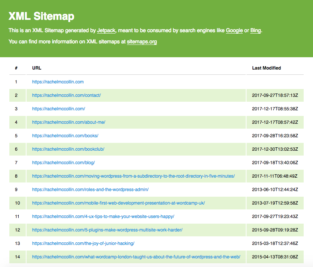Image resolution: width=313 pixels, height=267 pixels.
Task: Select the trailing-slash homepage URL in row 3
Action: click(58, 109)
